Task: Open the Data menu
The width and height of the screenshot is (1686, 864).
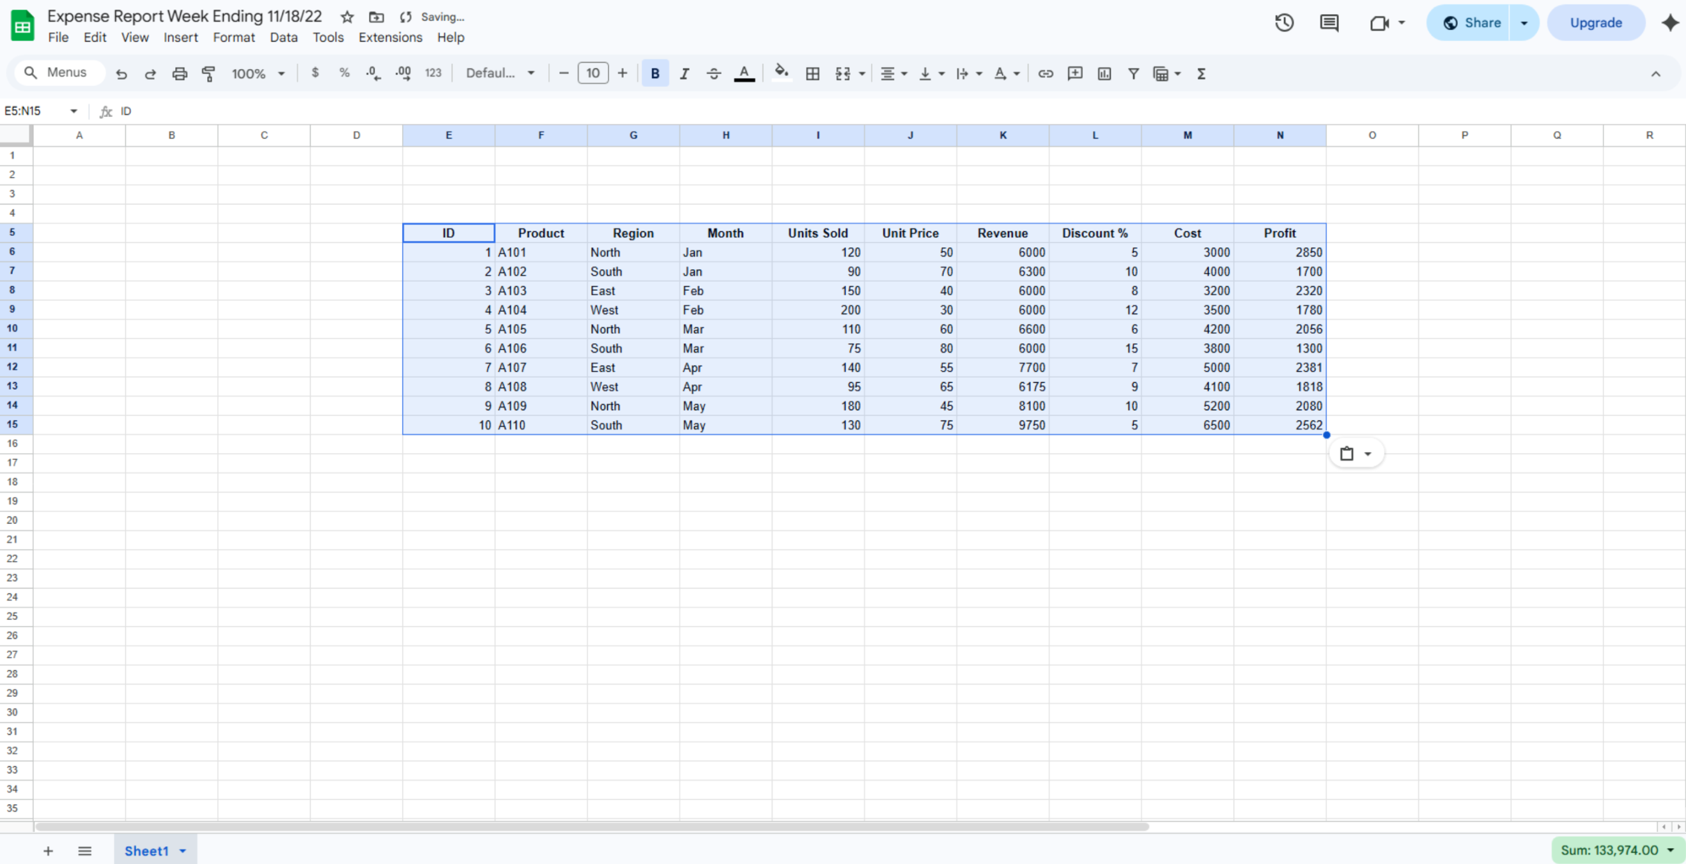Action: pos(283,37)
